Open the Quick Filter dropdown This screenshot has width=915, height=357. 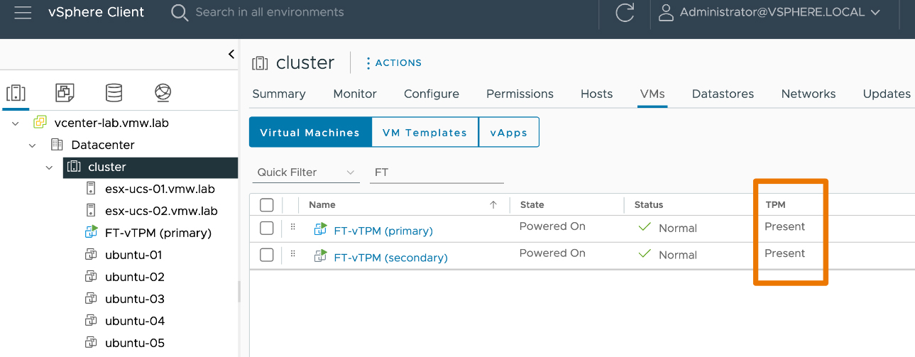(306, 172)
